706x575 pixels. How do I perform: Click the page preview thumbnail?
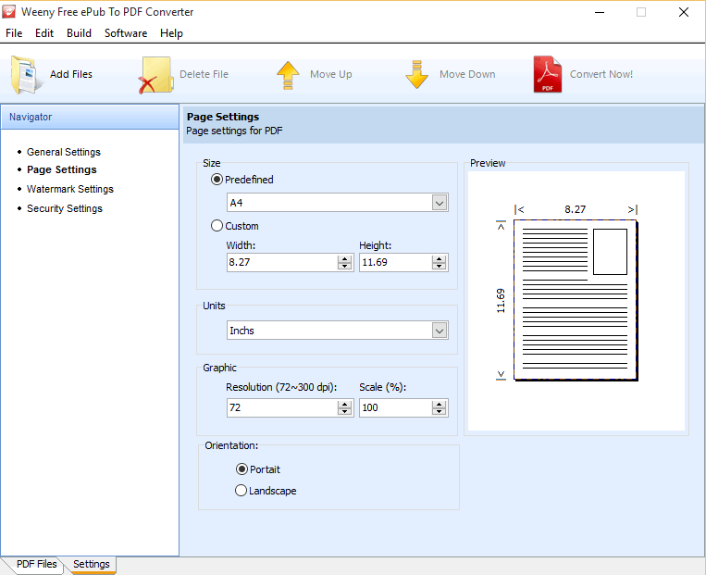(576, 300)
